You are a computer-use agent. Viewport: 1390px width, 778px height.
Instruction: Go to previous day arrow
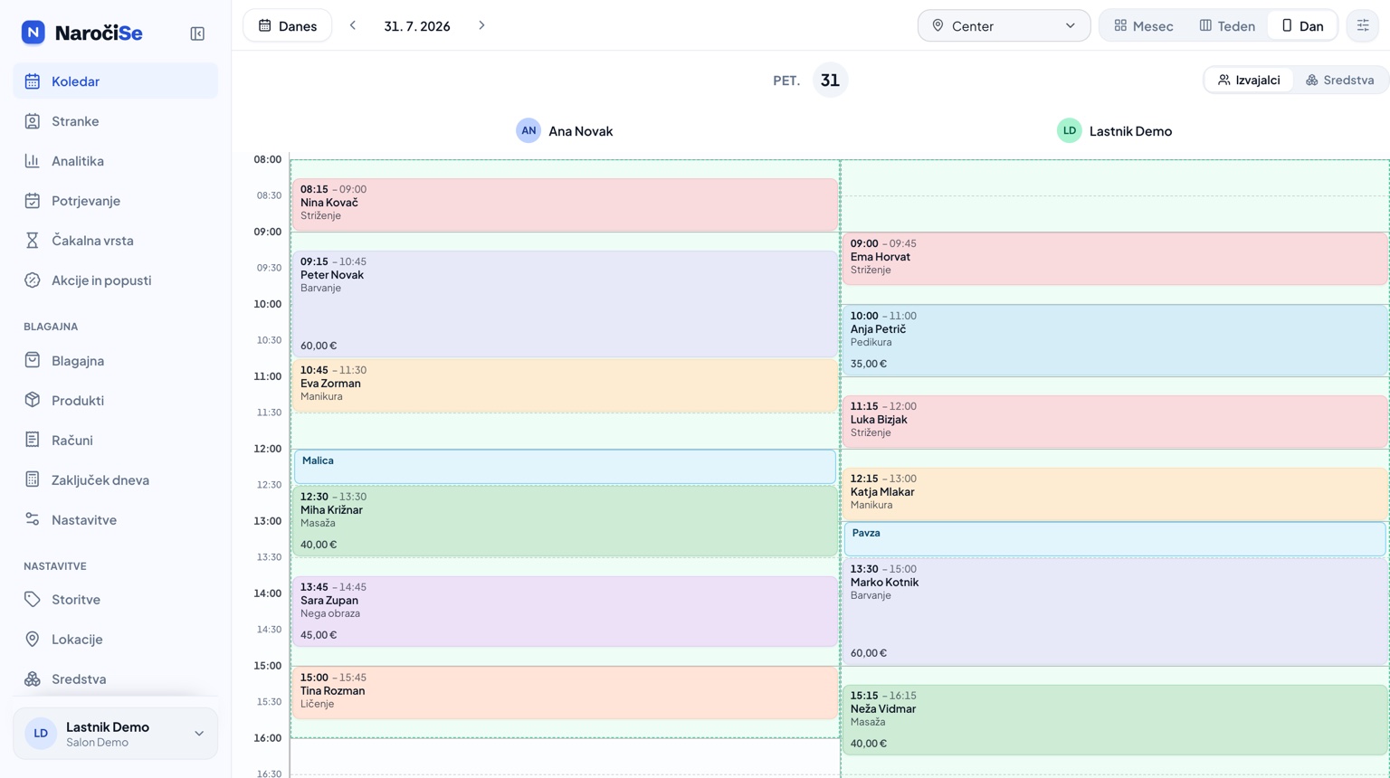pyautogui.click(x=353, y=25)
